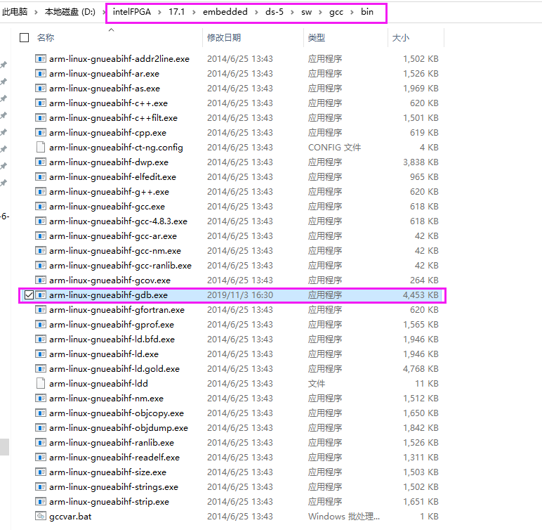The image size is (542, 530).
Task: Click the 4,453 KB size cell
Action: (x=421, y=295)
